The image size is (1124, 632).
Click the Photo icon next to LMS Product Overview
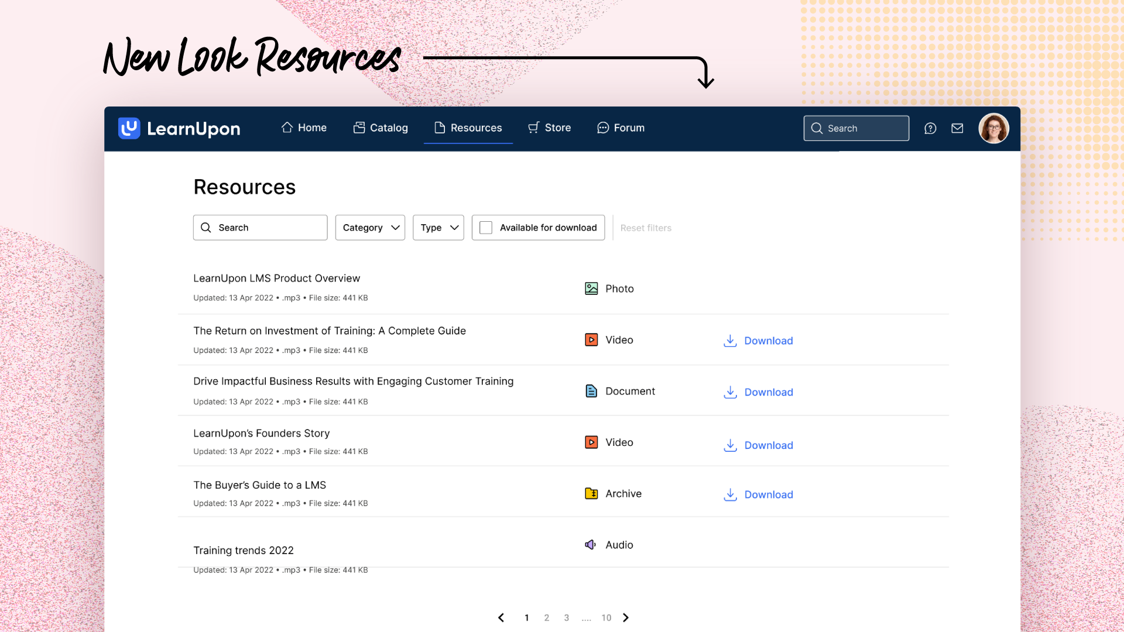coord(591,288)
